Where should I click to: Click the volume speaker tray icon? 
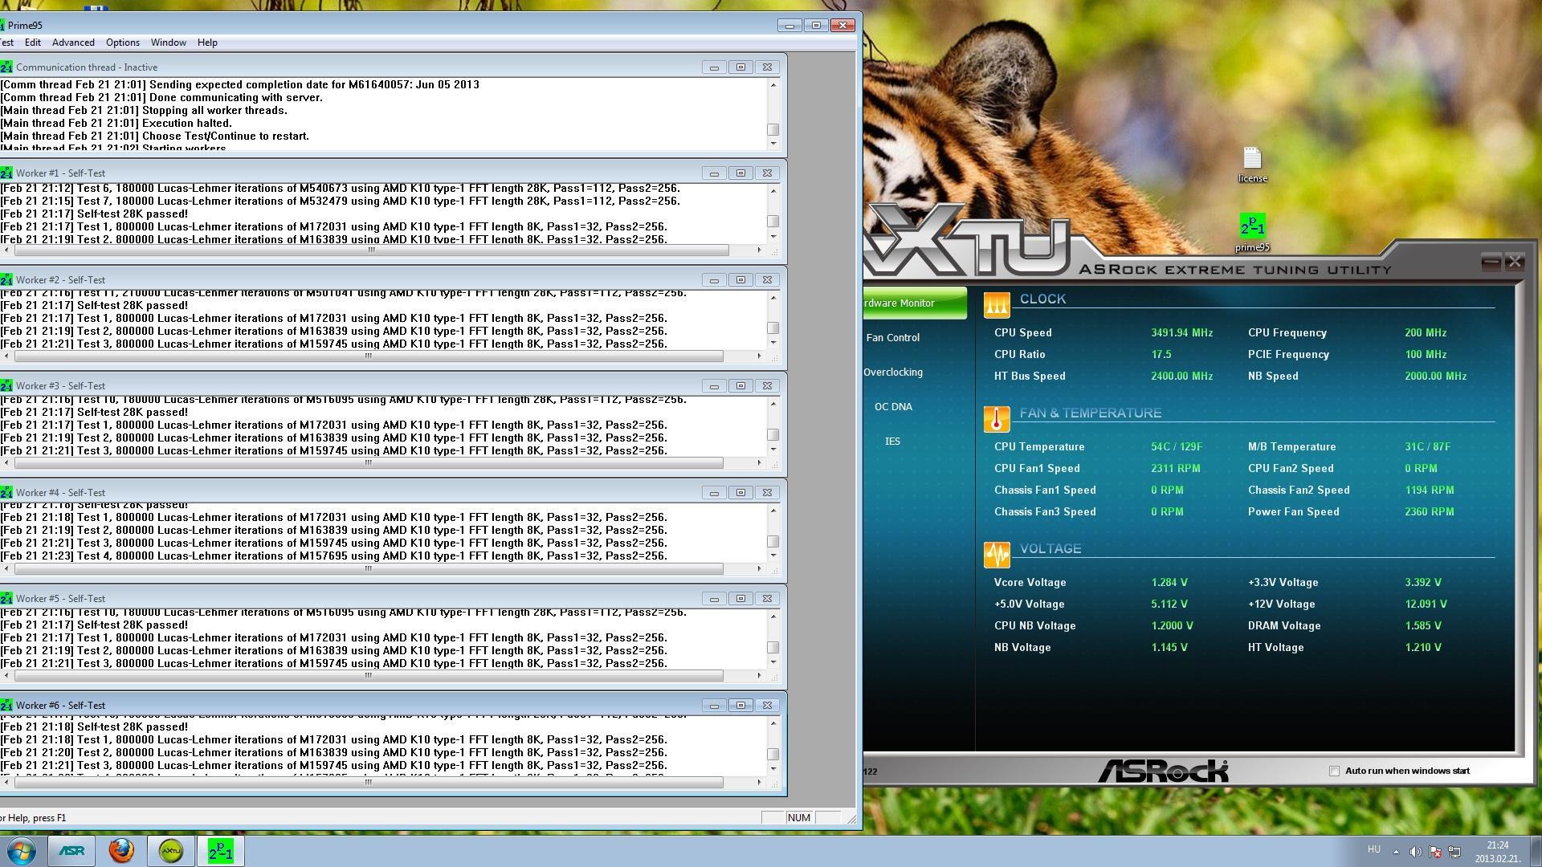(x=1415, y=852)
